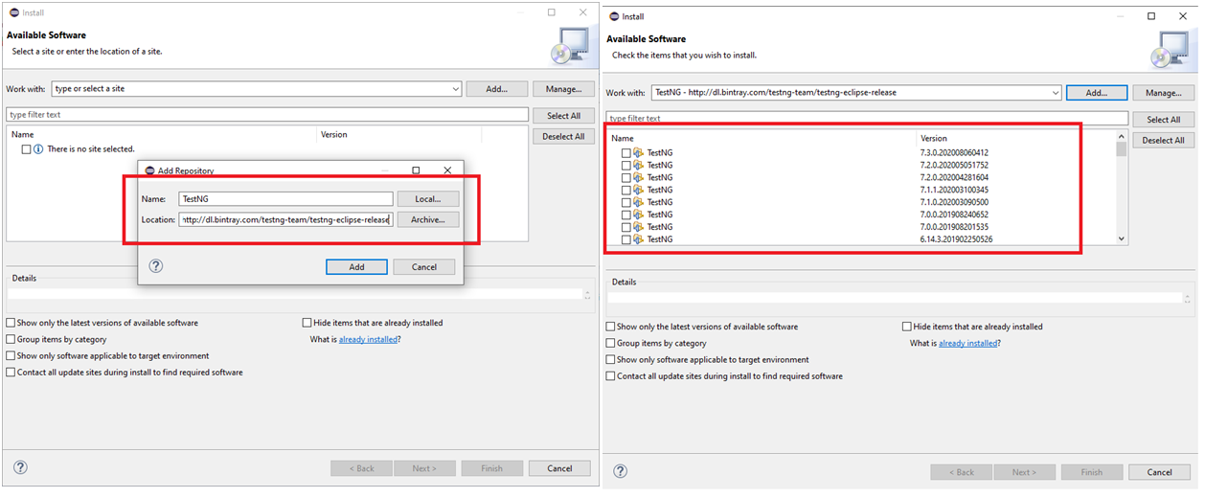Click the Location field in Add Repository dialog

click(x=285, y=219)
